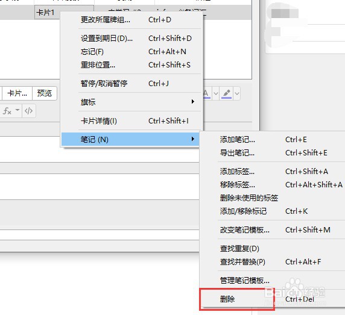Click 添加标签... in notes submenu
The image size is (345, 315).
[273, 171]
